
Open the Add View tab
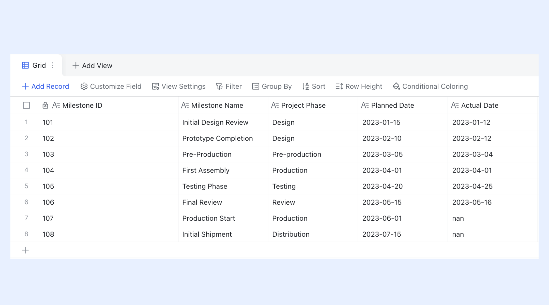92,66
